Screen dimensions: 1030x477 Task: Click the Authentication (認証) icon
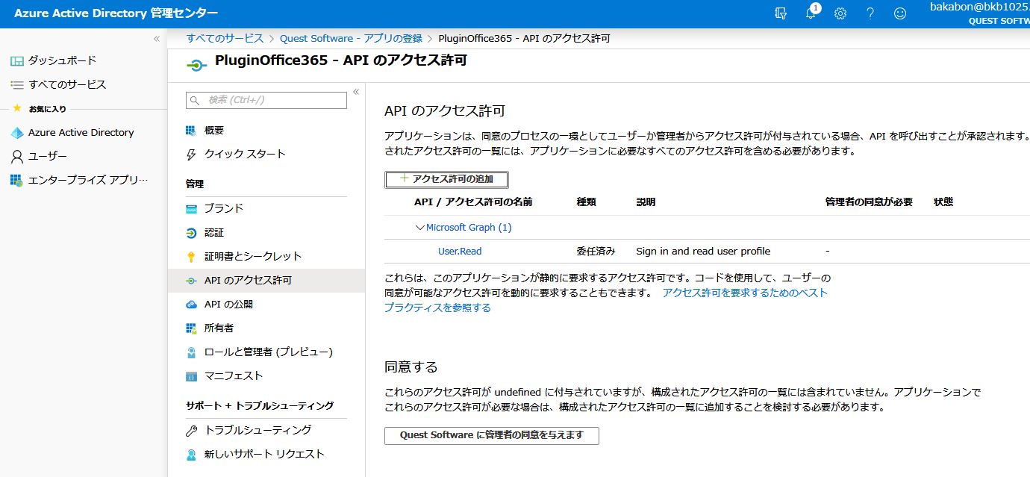[191, 232]
